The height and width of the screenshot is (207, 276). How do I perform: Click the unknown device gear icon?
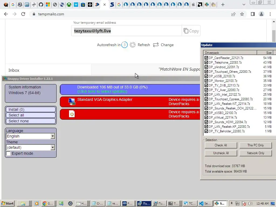coord(72,114)
